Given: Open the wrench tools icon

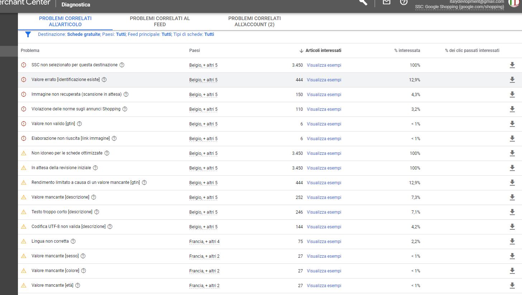Looking at the screenshot, I should (x=363, y=2).
